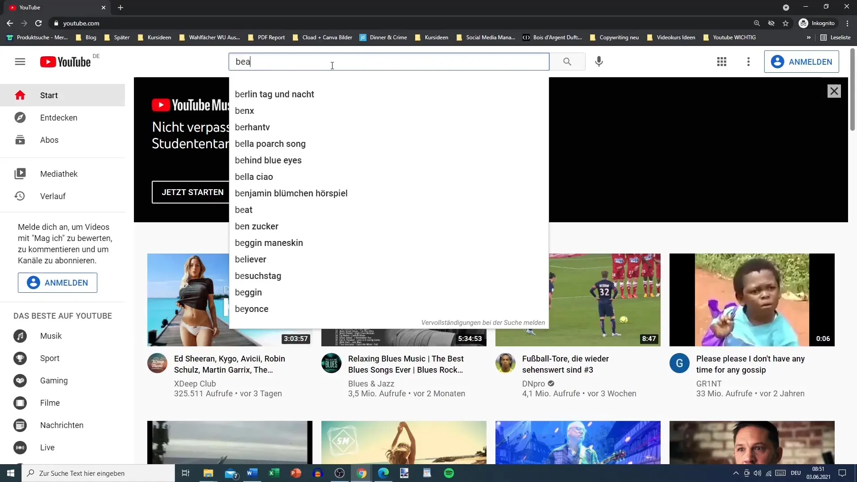This screenshot has width=857, height=482.
Task: Open the Nachrichten category
Action: click(x=62, y=425)
